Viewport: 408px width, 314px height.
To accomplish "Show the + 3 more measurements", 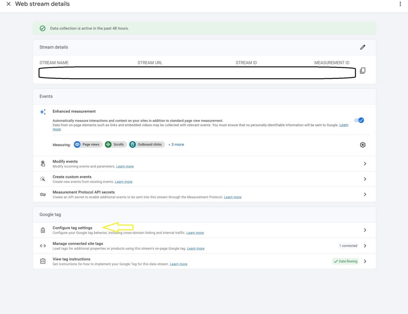I will 176,144.
